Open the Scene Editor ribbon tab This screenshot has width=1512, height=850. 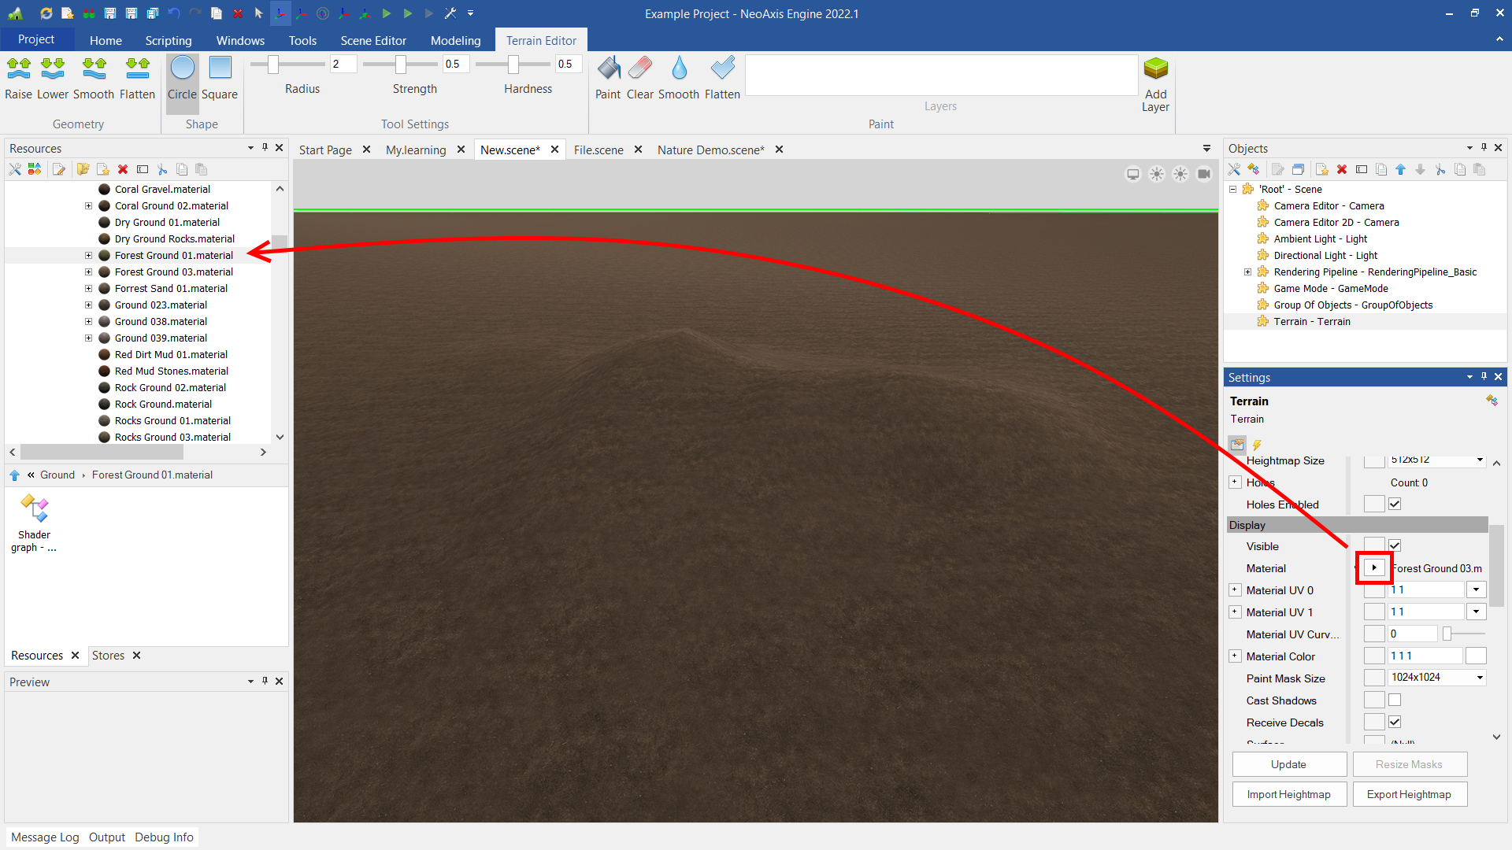(x=373, y=40)
